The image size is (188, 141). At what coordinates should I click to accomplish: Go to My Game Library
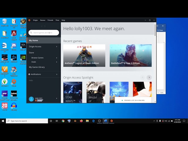tap(37, 67)
